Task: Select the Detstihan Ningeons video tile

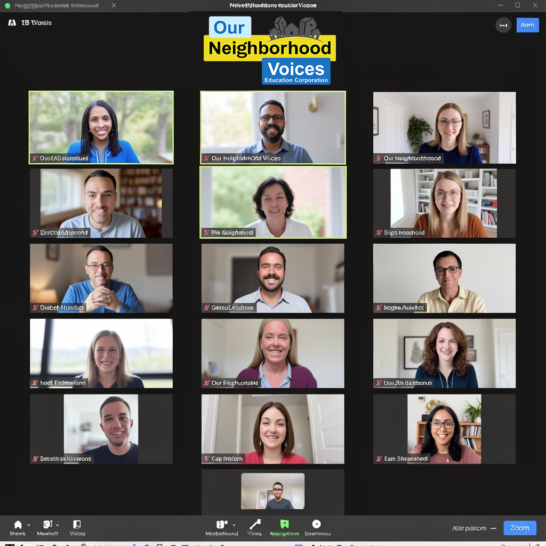Action: (x=101, y=429)
